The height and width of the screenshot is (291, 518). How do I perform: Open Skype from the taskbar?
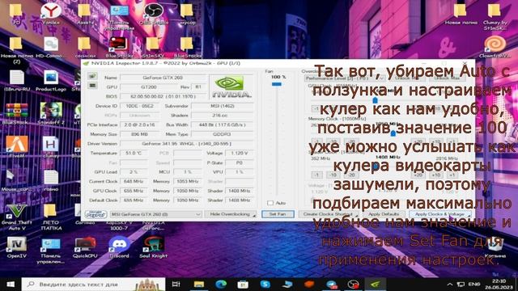[265, 284]
